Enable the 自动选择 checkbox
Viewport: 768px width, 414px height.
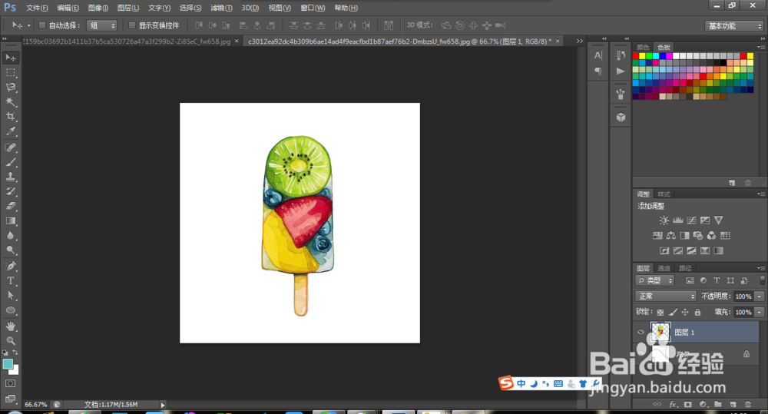42,25
